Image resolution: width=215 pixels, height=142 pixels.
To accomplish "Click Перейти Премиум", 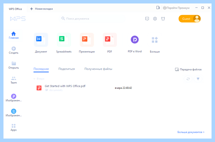I will pyautogui.click(x=176, y=8).
